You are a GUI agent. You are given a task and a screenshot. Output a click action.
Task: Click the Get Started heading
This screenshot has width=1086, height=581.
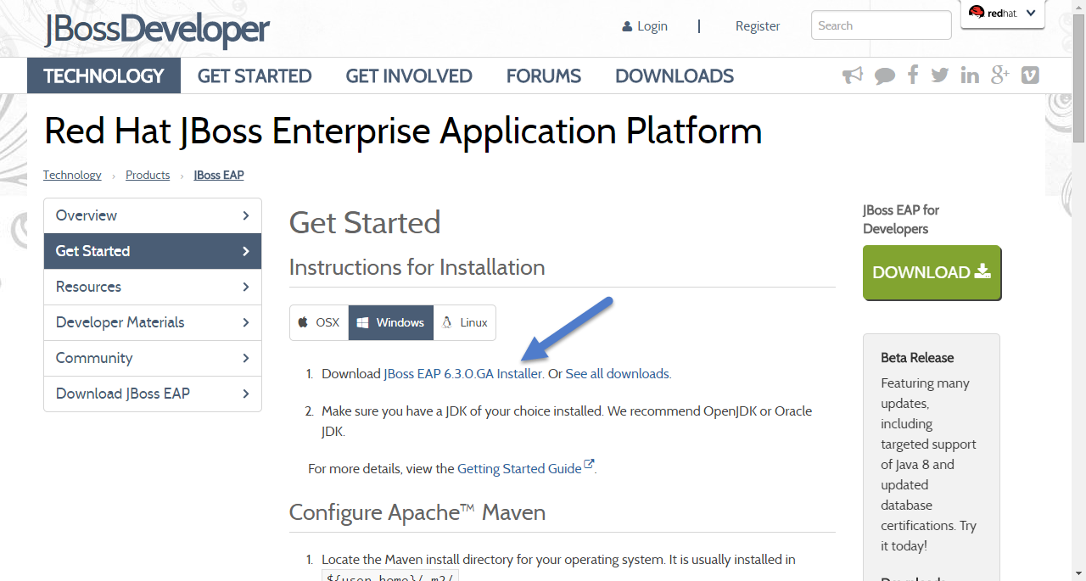coord(365,222)
